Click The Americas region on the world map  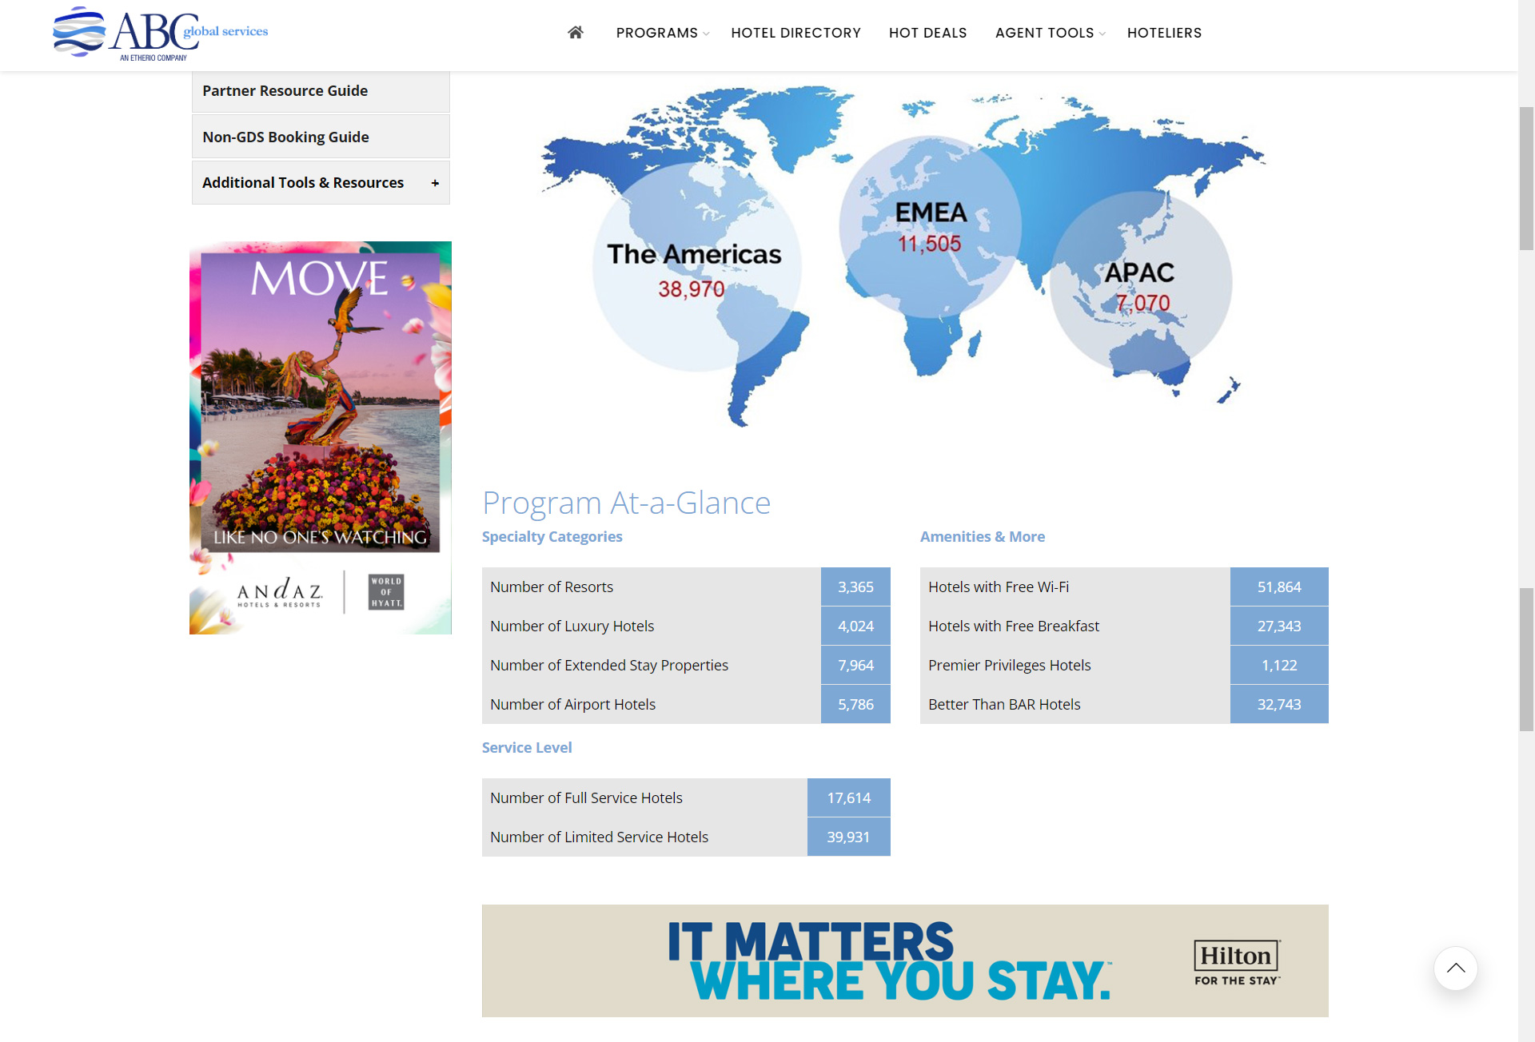tap(696, 268)
